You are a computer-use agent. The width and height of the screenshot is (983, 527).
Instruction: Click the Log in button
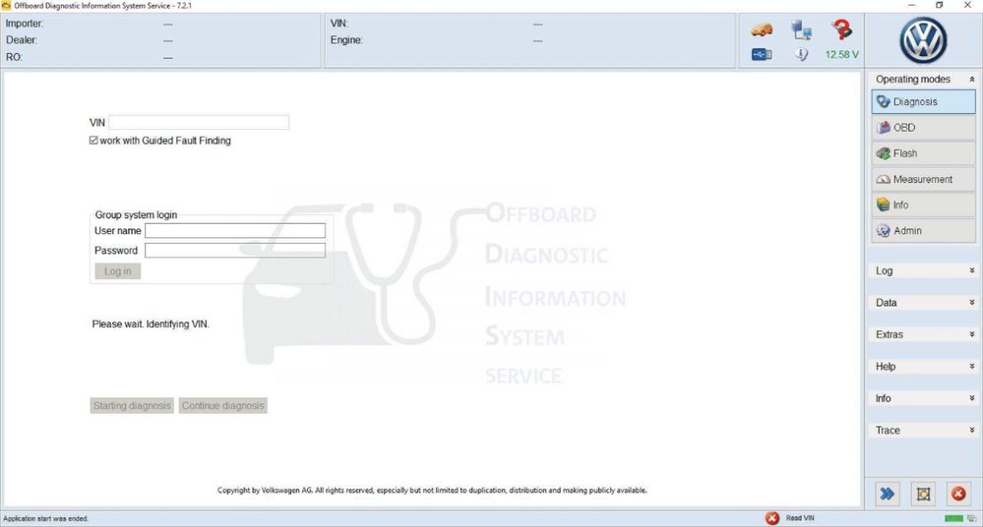(118, 271)
